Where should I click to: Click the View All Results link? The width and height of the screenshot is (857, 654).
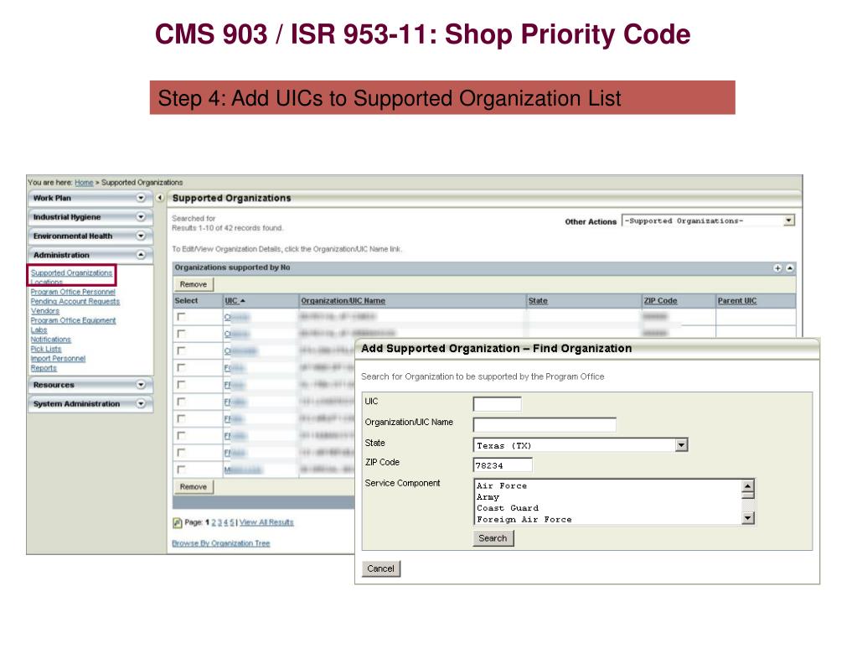pyautogui.click(x=266, y=522)
